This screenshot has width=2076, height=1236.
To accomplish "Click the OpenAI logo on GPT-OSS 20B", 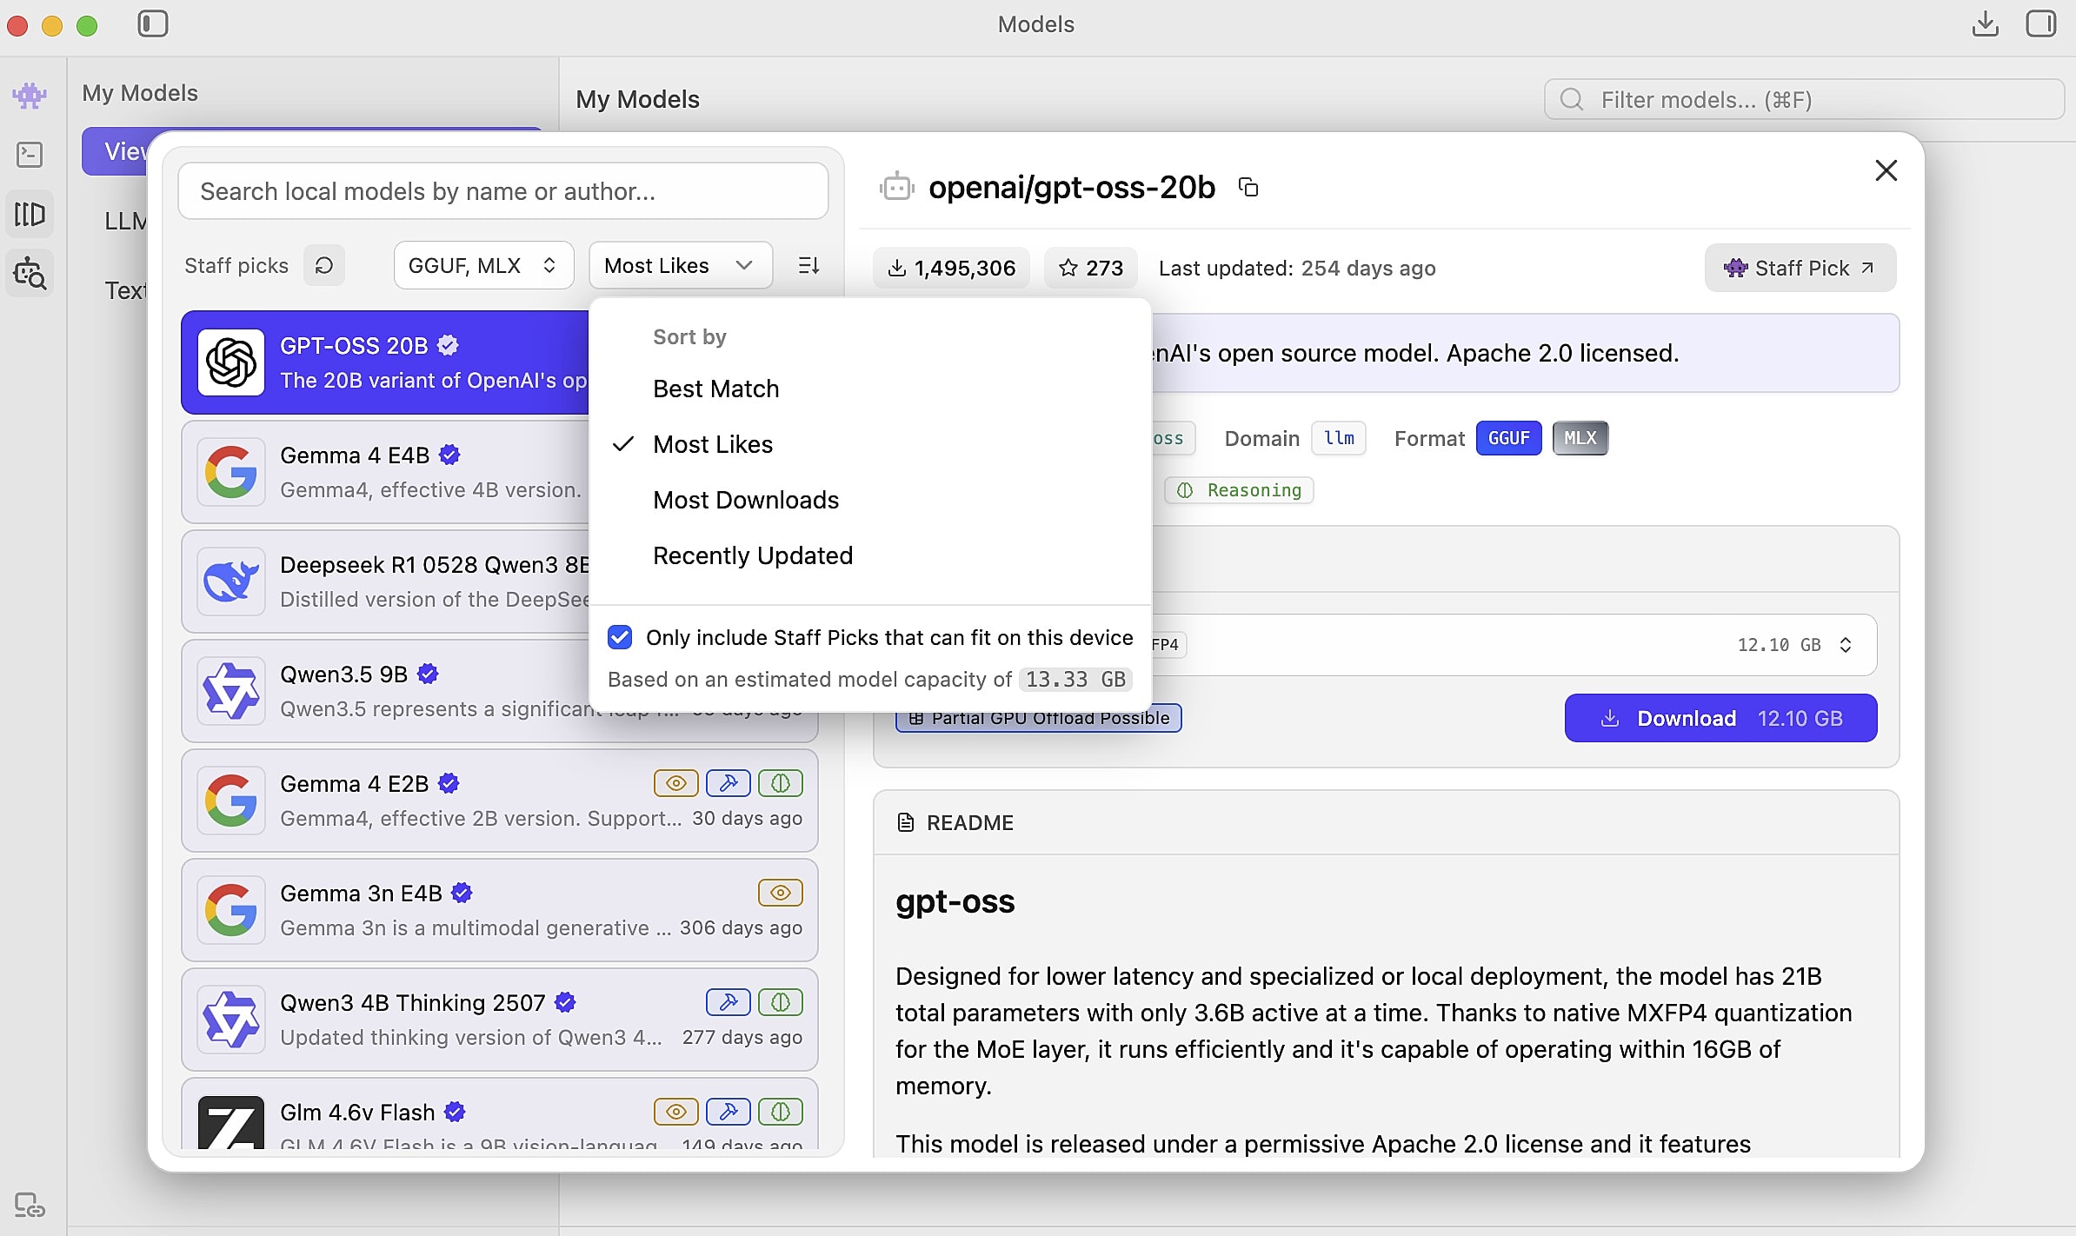I will [x=231, y=362].
